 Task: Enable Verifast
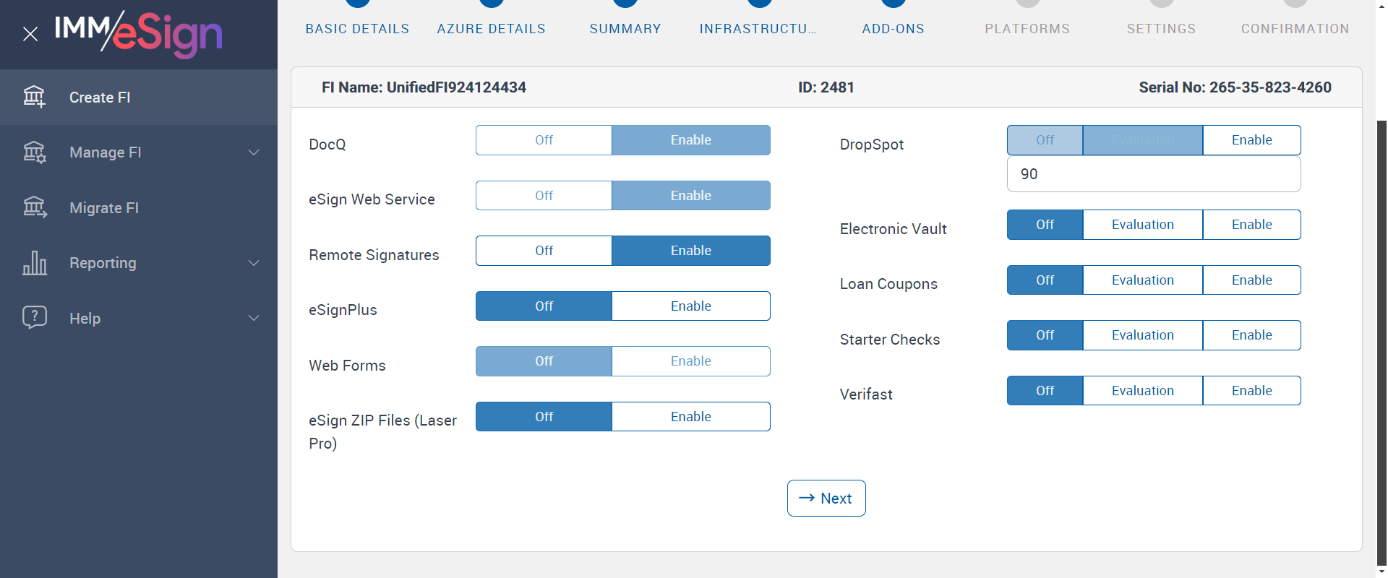click(x=1252, y=391)
